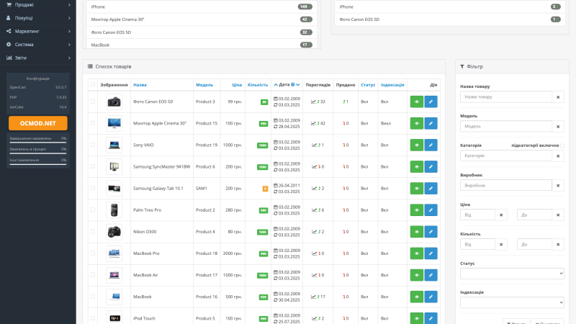Viewport: 576px width, 324px height.
Task: Expand the Продажі sidebar menu
Action: pos(38,5)
